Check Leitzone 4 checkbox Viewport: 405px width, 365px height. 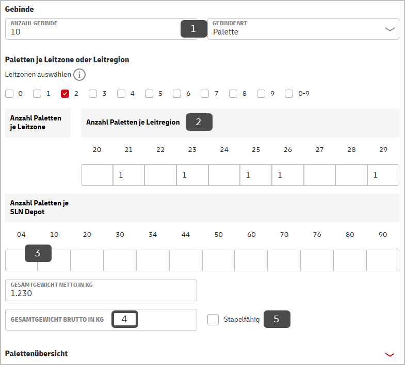(x=121, y=94)
